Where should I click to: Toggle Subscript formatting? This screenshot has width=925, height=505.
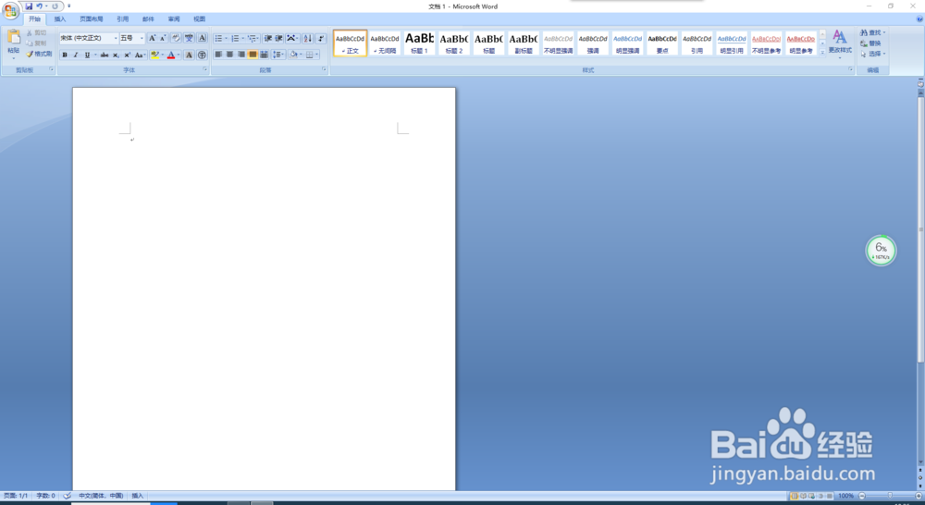pyautogui.click(x=116, y=55)
